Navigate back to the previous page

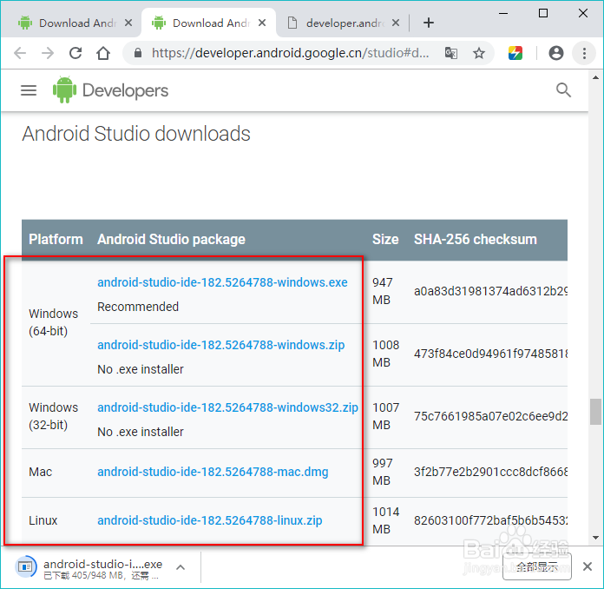click(x=20, y=53)
